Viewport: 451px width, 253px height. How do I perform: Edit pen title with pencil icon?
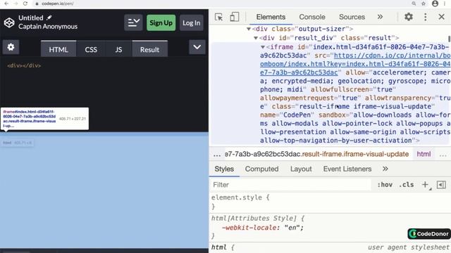point(49,18)
